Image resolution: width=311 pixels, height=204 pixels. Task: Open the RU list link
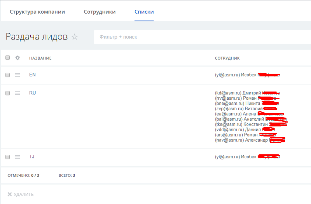click(x=33, y=93)
